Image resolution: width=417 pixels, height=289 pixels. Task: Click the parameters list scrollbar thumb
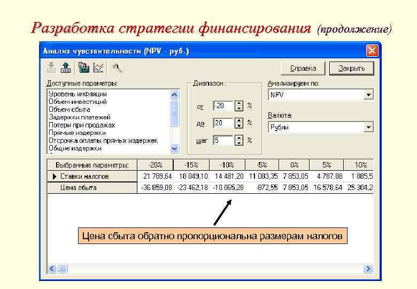point(174,113)
